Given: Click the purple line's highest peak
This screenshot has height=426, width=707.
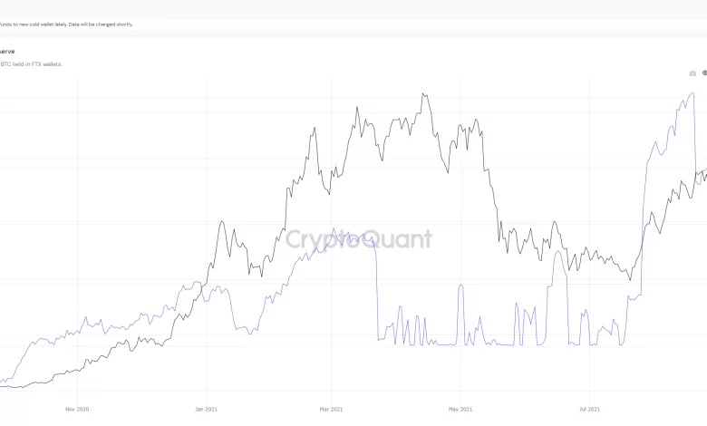Looking at the screenshot, I should 692,92.
